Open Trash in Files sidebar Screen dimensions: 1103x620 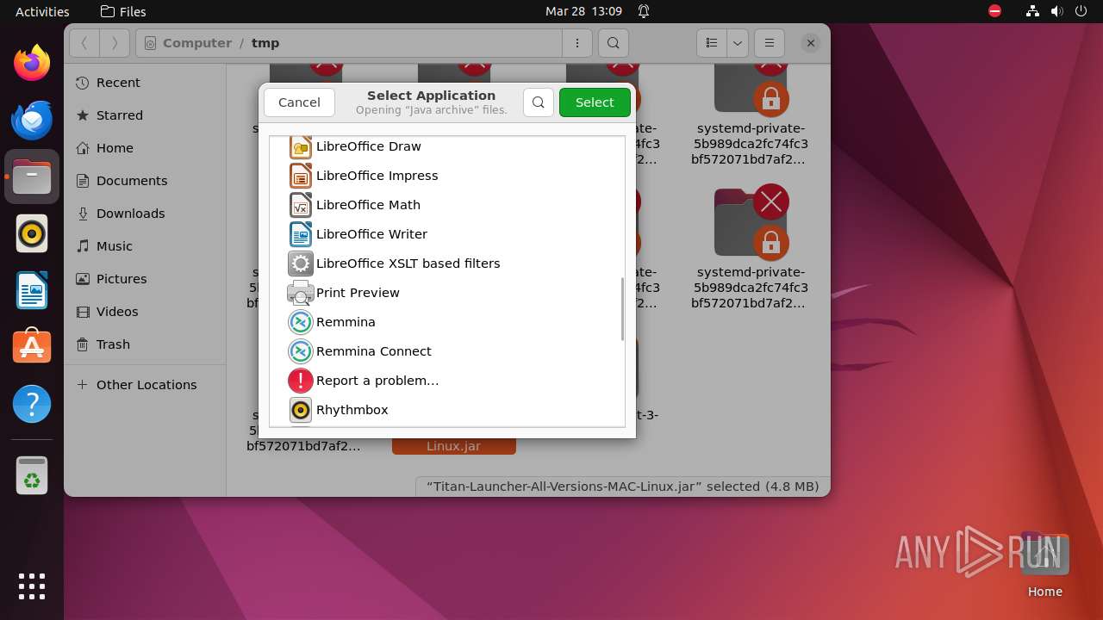[x=145, y=344]
